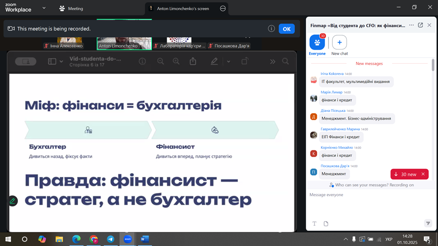Open more options on Anton's screen tab
438x246 pixels.
click(223, 8)
